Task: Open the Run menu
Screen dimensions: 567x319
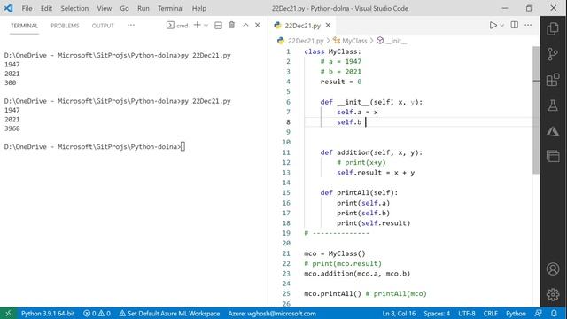Action: pyautogui.click(x=144, y=8)
